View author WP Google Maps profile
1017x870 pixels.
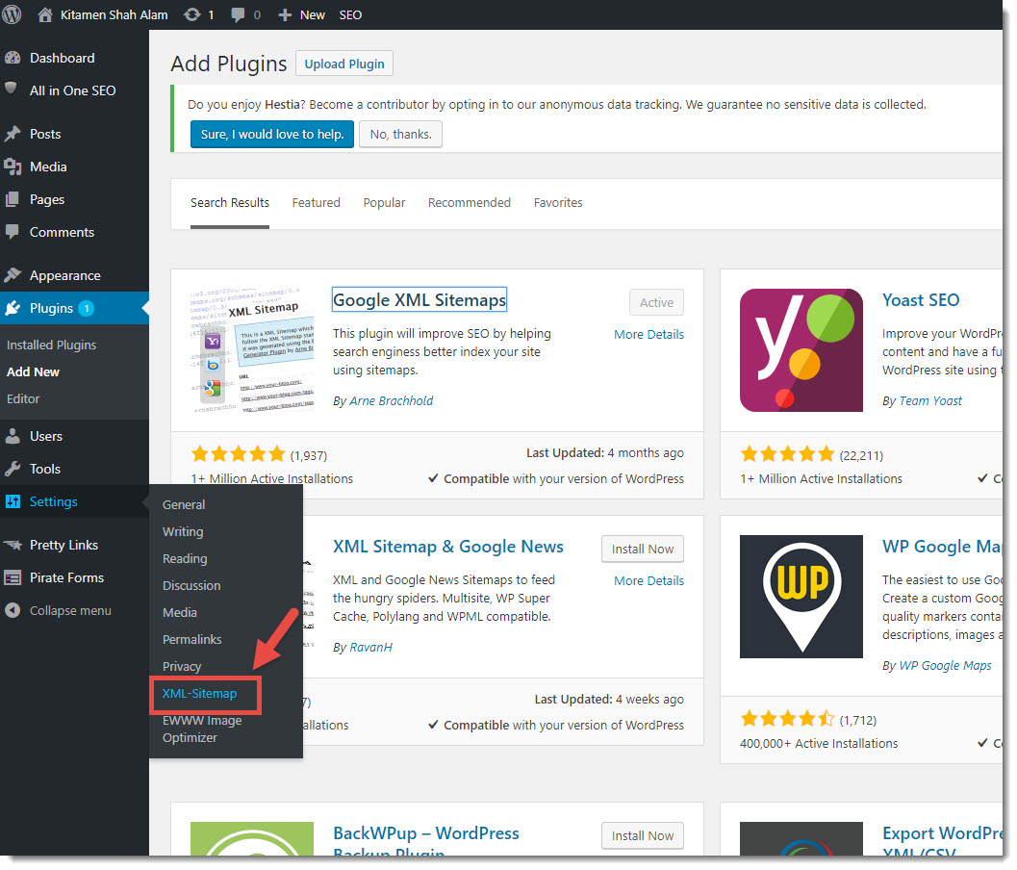945,666
